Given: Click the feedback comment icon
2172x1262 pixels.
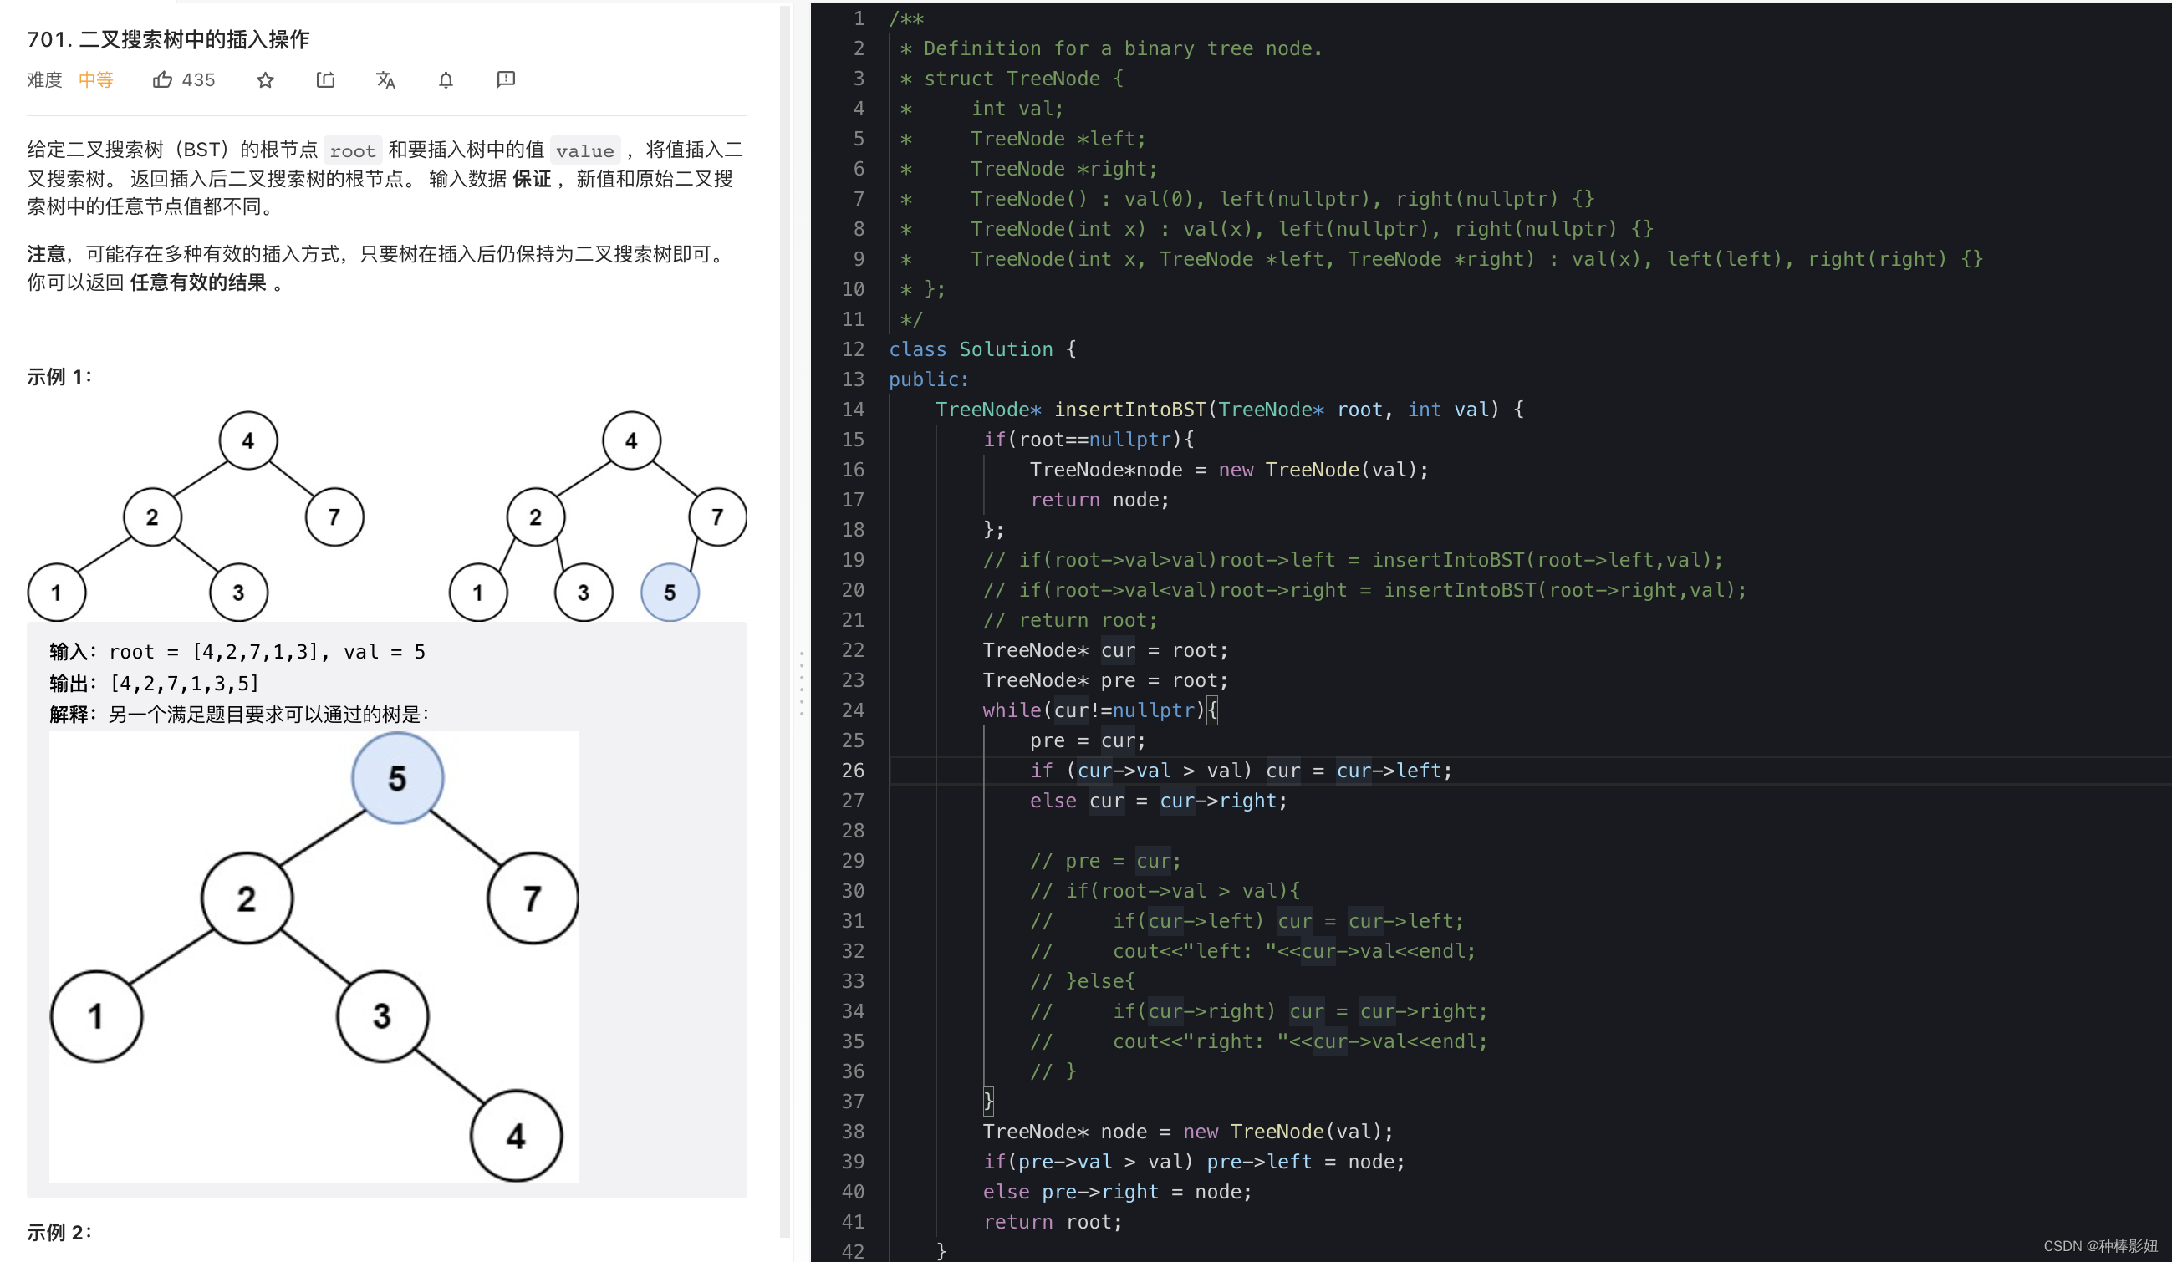Looking at the screenshot, I should pyautogui.click(x=506, y=79).
